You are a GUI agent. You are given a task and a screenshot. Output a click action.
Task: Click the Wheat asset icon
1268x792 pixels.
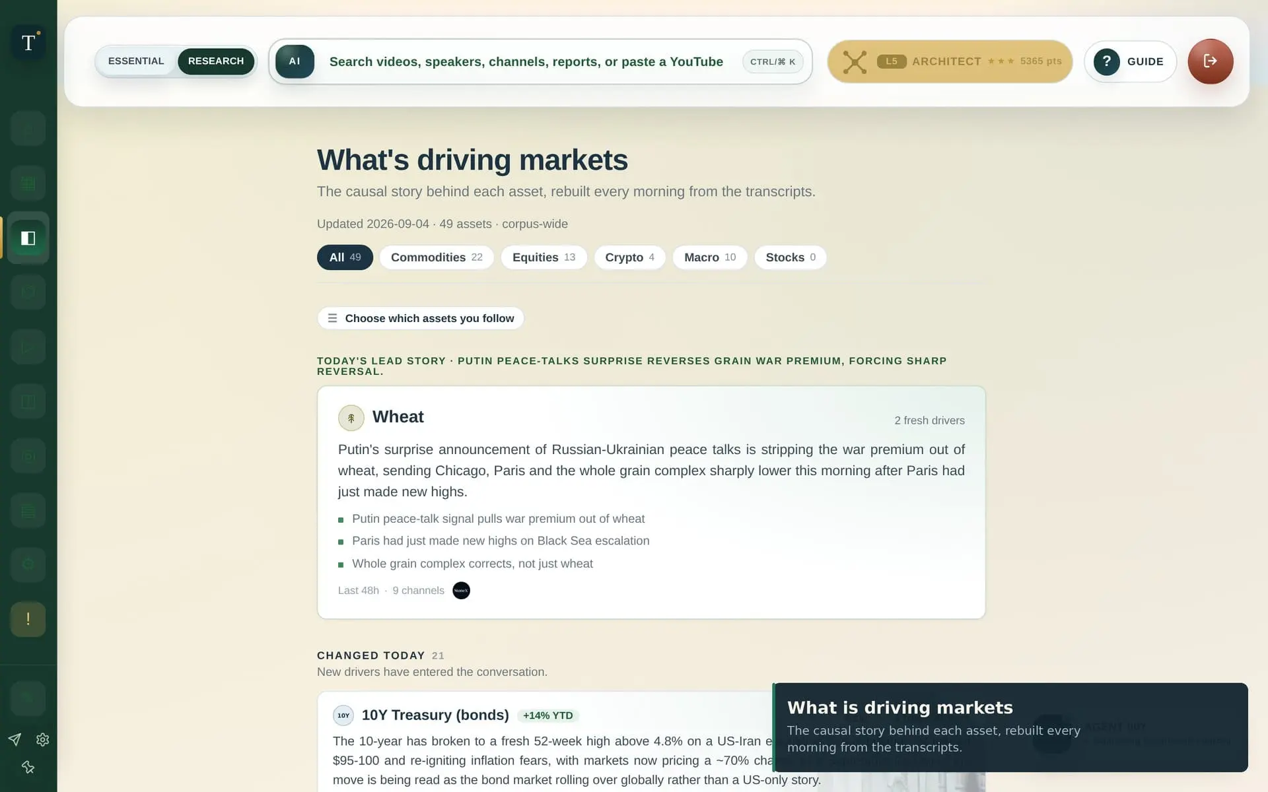(351, 418)
